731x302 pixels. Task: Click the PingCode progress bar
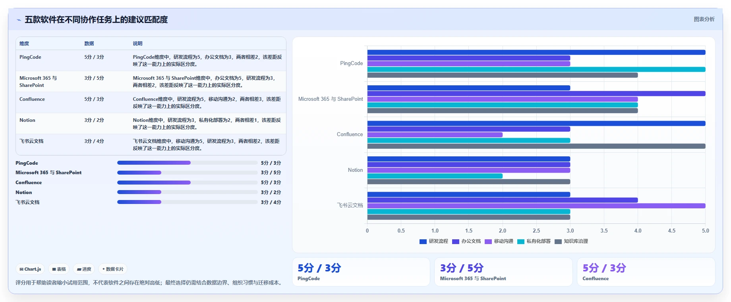coord(187,163)
